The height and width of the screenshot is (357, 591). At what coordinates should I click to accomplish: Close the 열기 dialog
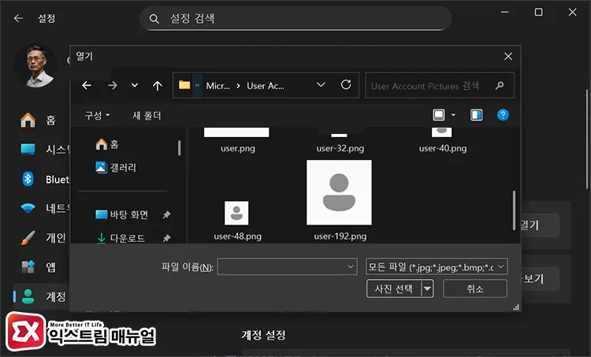point(508,57)
